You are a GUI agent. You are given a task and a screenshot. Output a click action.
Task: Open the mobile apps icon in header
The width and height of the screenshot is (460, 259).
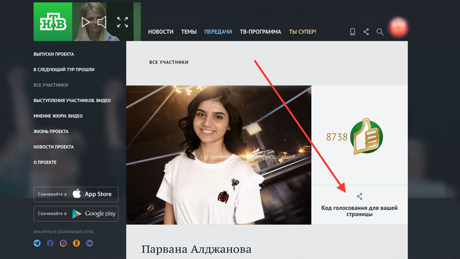[353, 32]
